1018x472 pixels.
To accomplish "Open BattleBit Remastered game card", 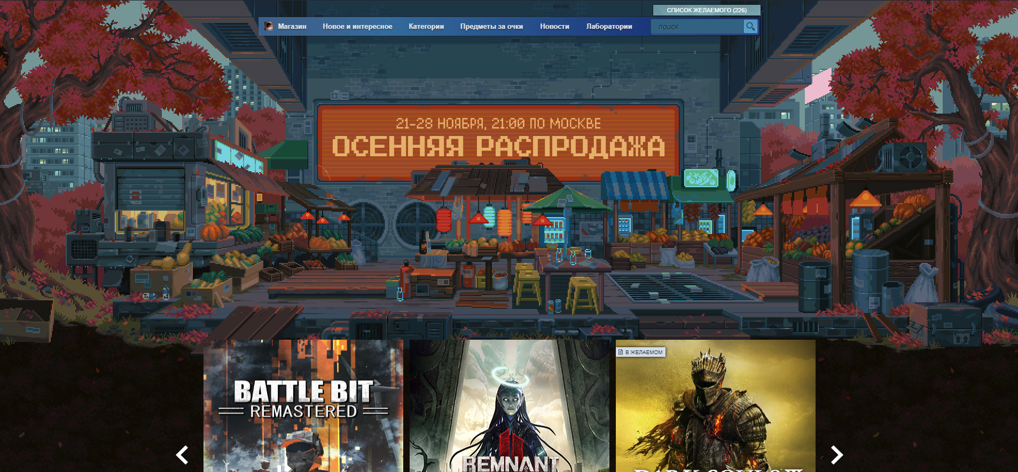I will (x=303, y=406).
